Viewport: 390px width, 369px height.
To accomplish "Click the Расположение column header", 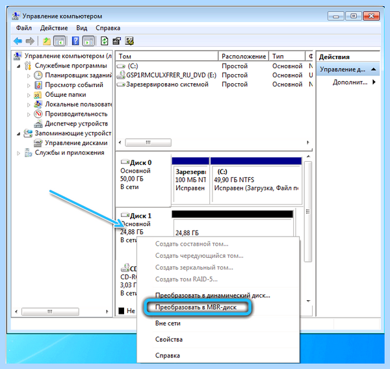I will [244, 57].
